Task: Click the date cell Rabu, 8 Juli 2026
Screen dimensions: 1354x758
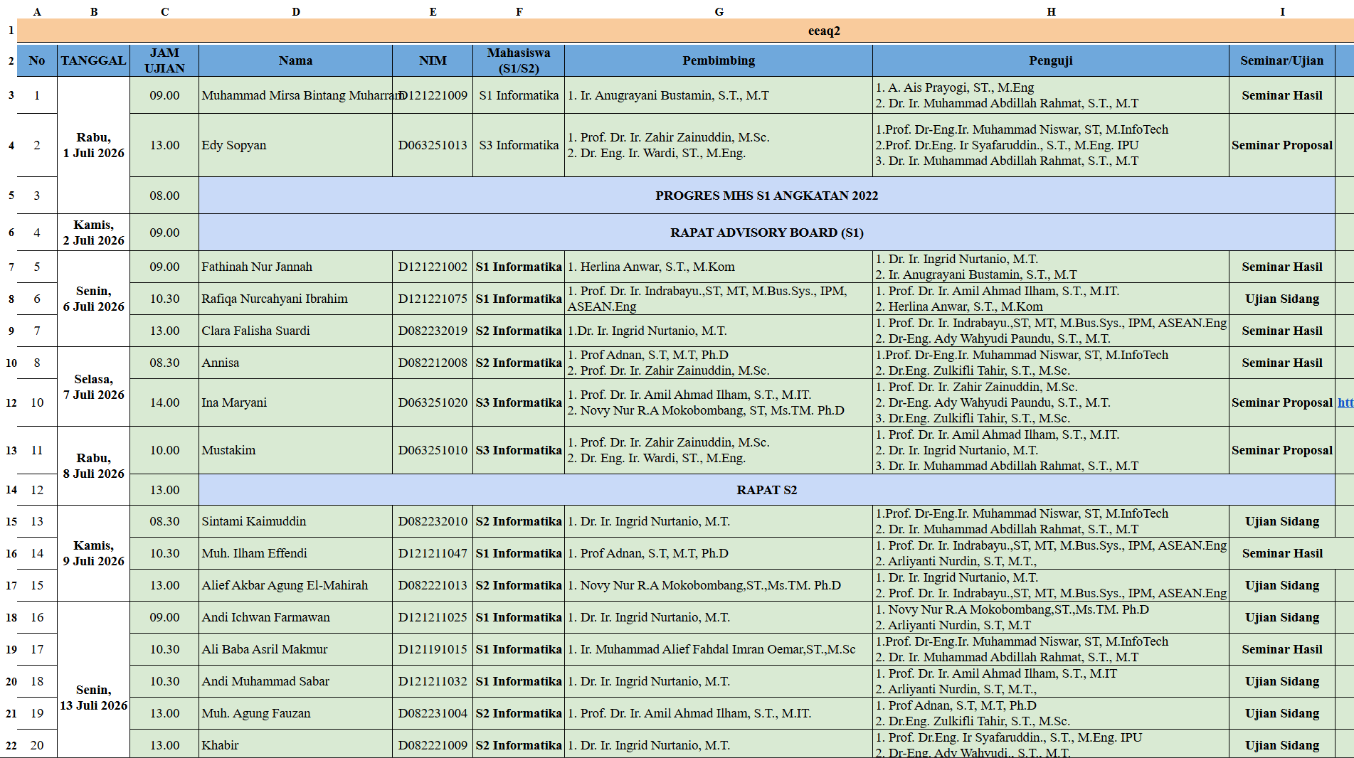Action: (94, 466)
